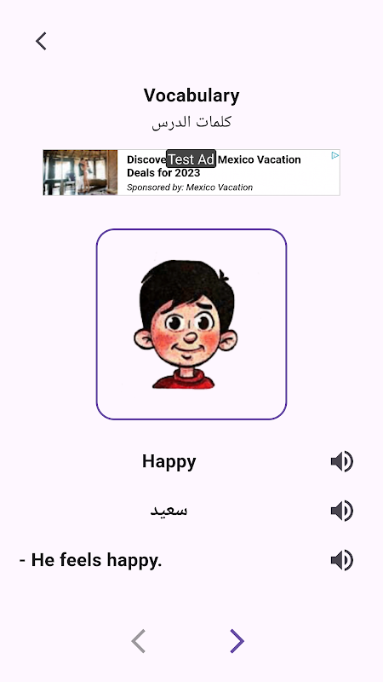This screenshot has width=383, height=682.
Task: Tap the example sentence He feels happy
Action: coord(90,560)
